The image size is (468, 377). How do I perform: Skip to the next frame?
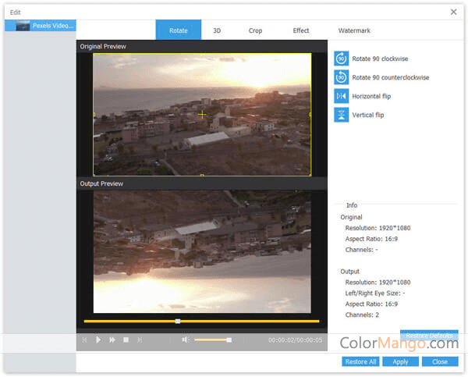click(140, 340)
